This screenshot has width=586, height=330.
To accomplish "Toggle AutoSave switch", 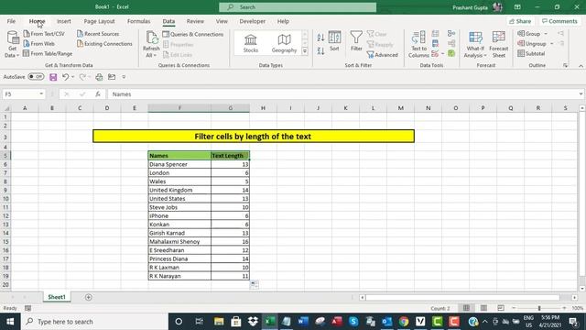I will (36, 77).
